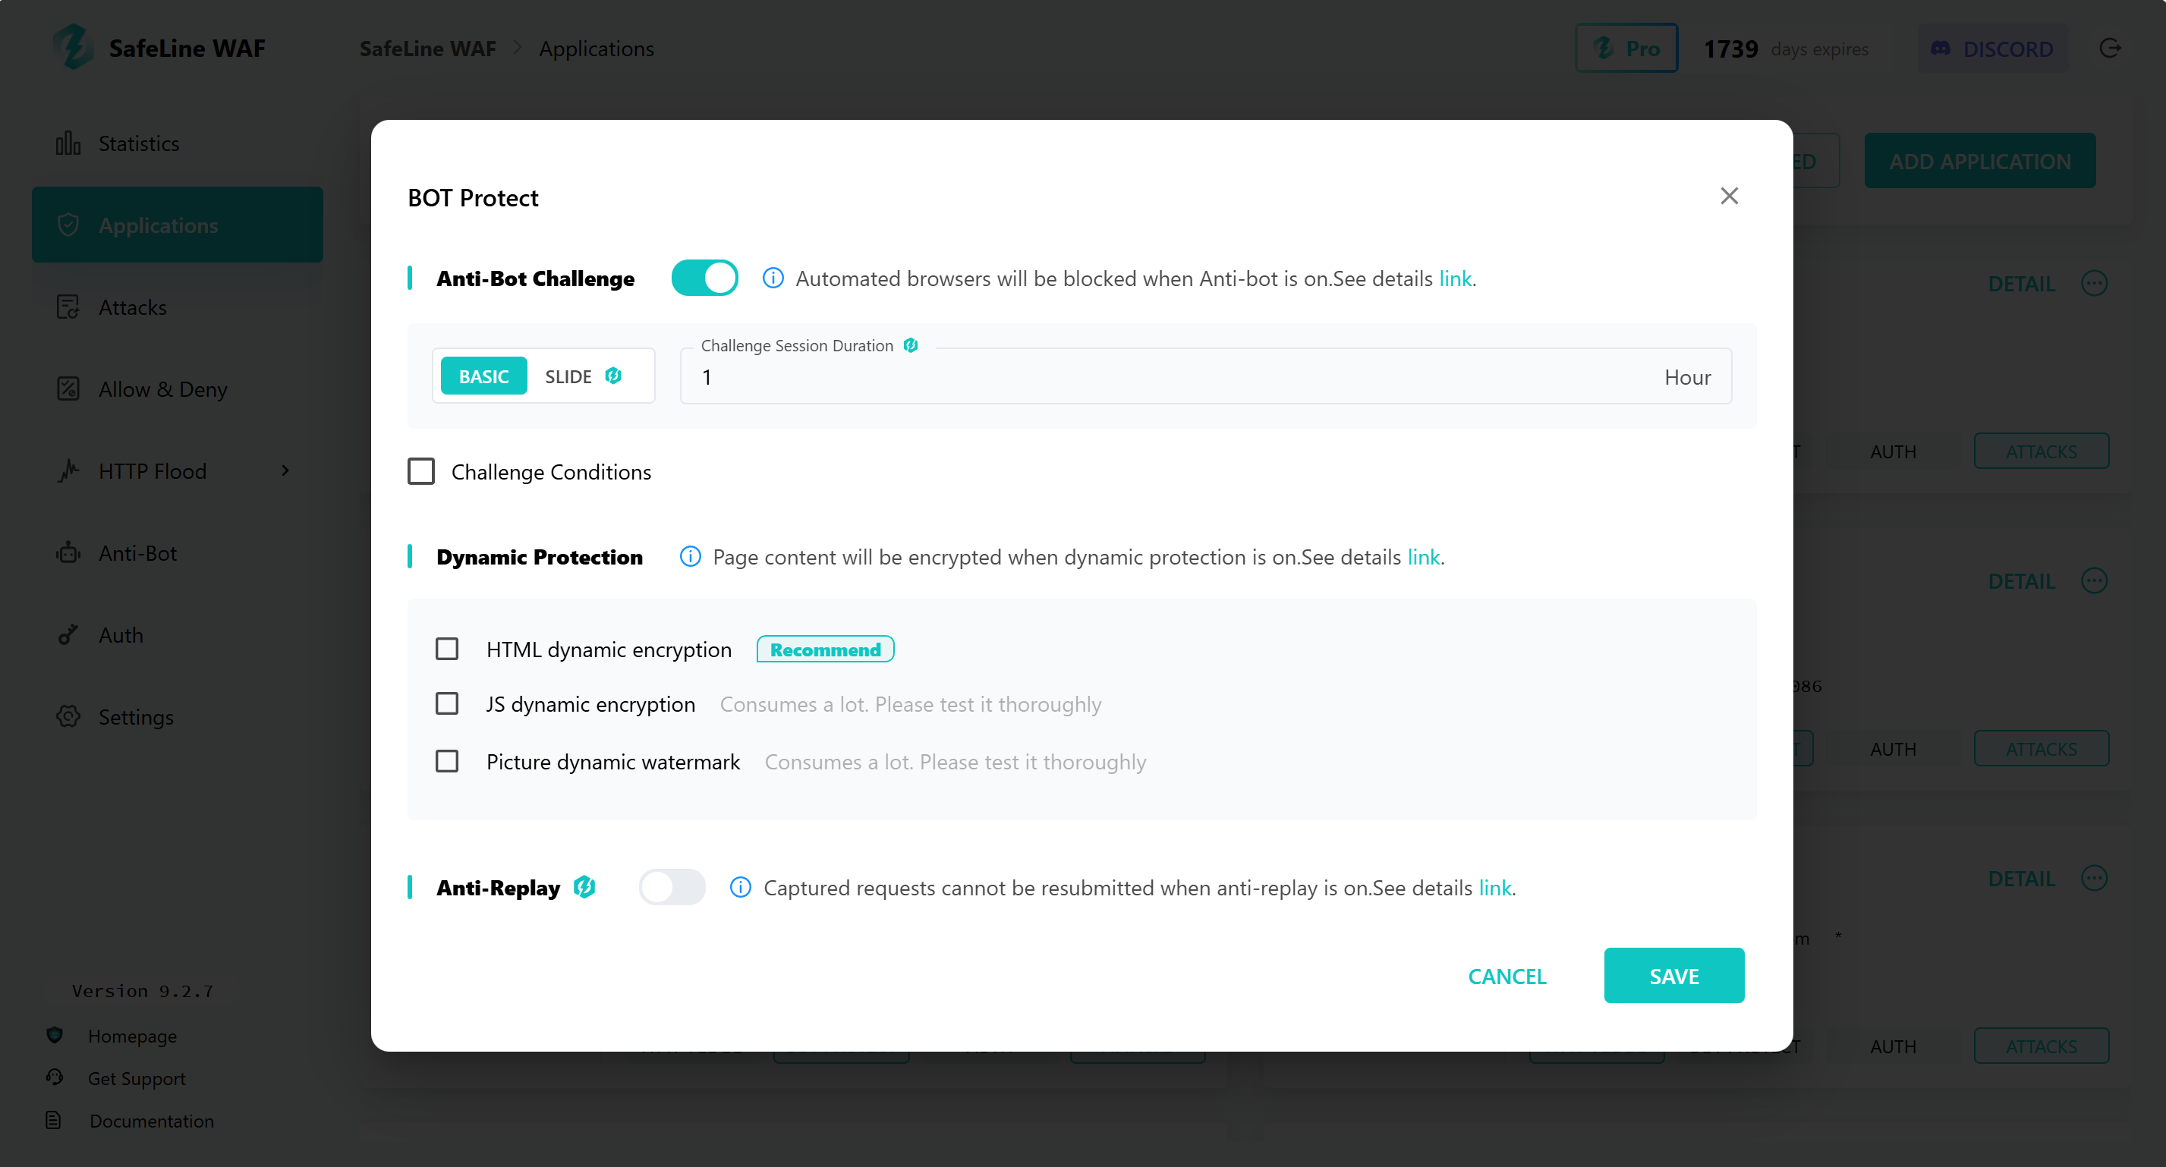Check the Picture dynamic watermark checkbox
The width and height of the screenshot is (2166, 1167).
coord(447,761)
